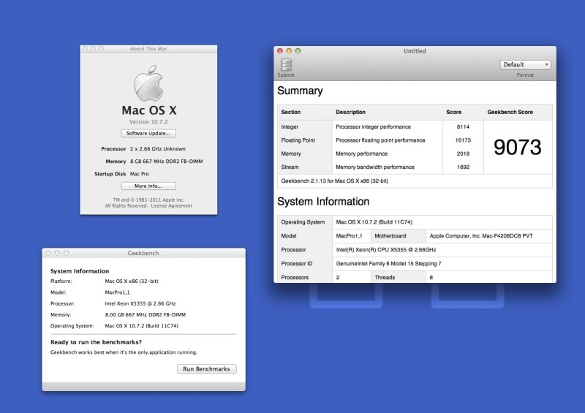Click 'Ready to run the benchmarks?' heading

click(97, 342)
